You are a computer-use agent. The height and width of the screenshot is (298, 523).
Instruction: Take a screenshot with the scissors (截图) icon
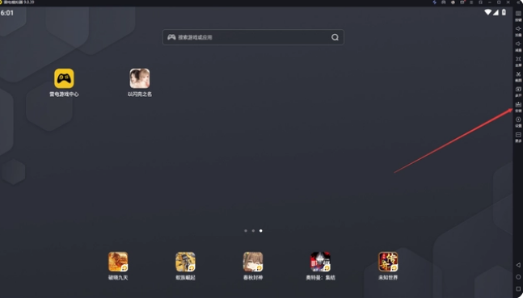point(518,77)
